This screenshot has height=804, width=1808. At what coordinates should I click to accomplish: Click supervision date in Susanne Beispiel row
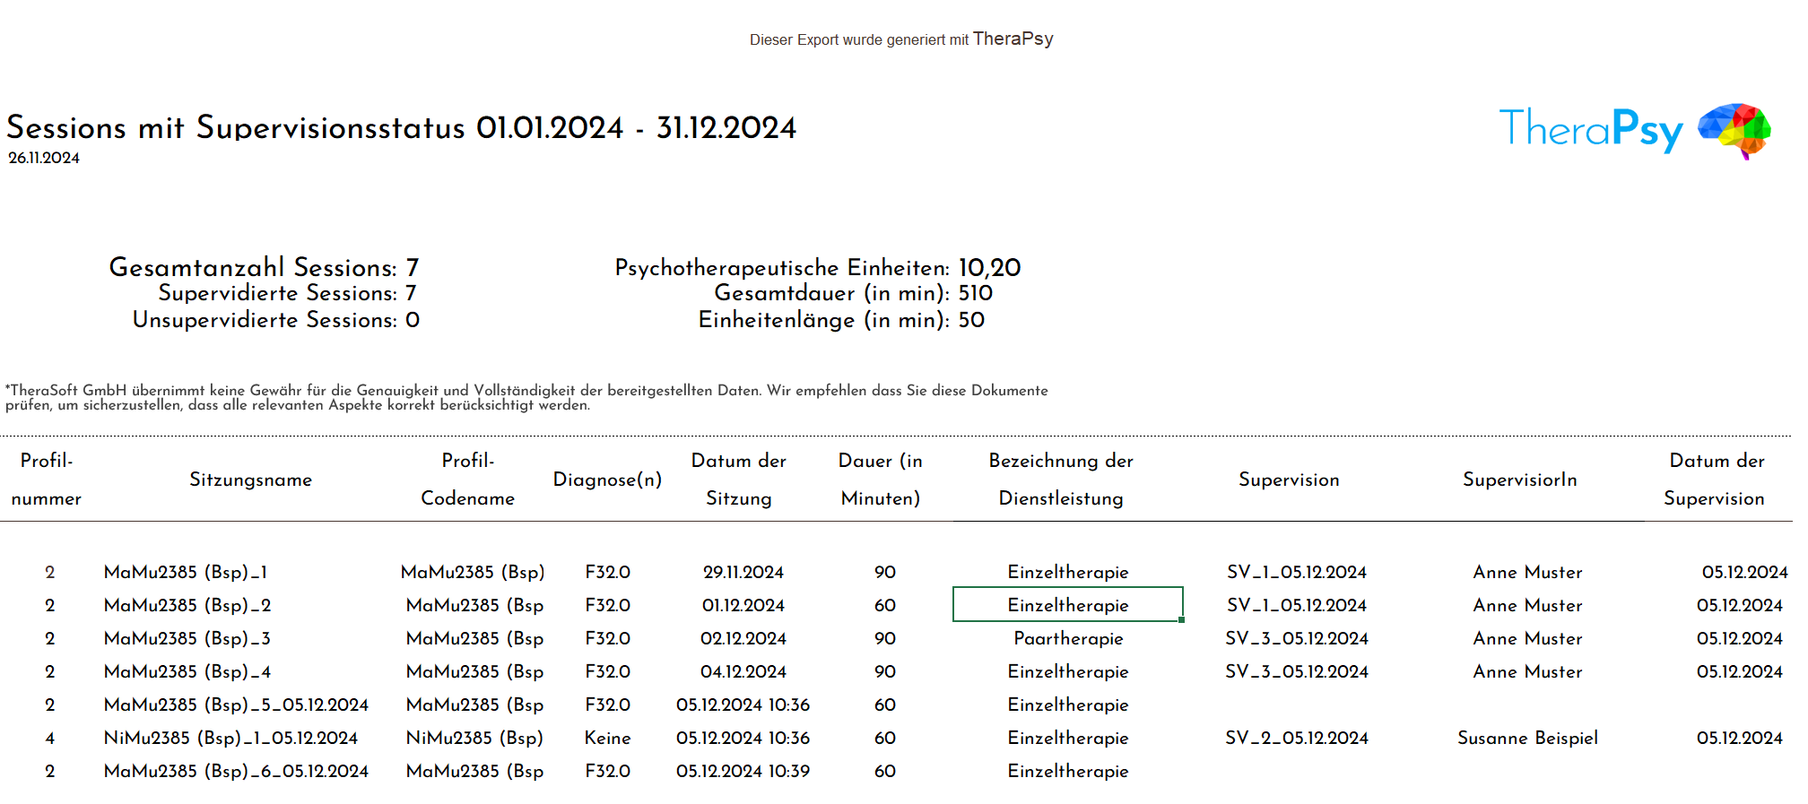1740,739
